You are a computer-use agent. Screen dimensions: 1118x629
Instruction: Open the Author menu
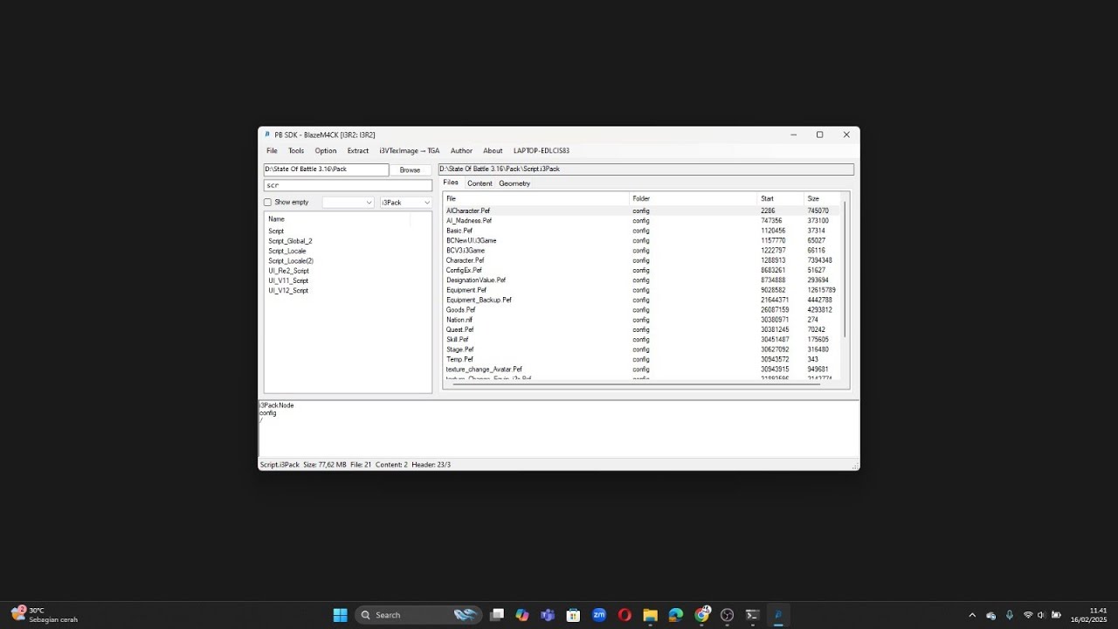point(461,150)
